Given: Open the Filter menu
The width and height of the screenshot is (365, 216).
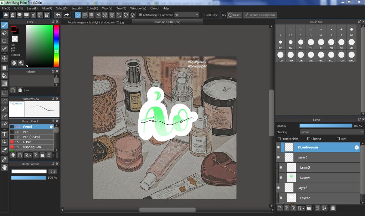Looking at the screenshot, I should point(47,9).
